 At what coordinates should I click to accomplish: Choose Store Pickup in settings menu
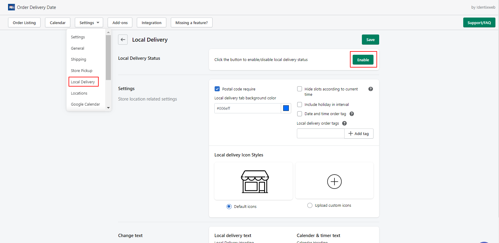(82, 70)
